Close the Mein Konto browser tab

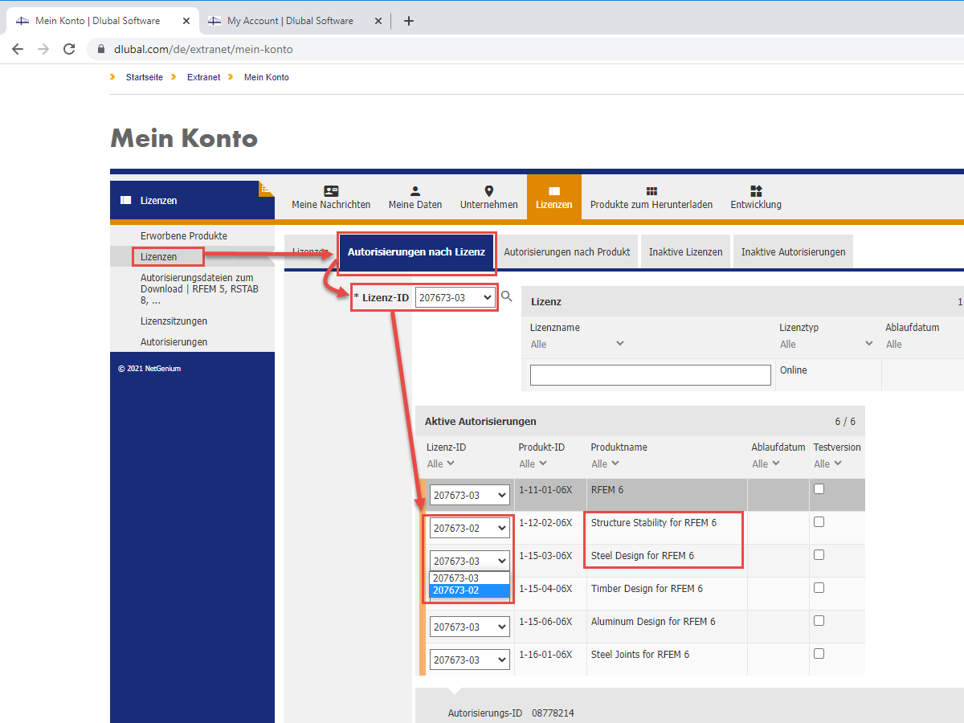(x=185, y=21)
